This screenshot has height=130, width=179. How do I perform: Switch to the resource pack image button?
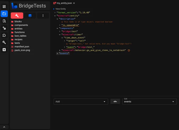pyautogui.click(x=30, y=15)
